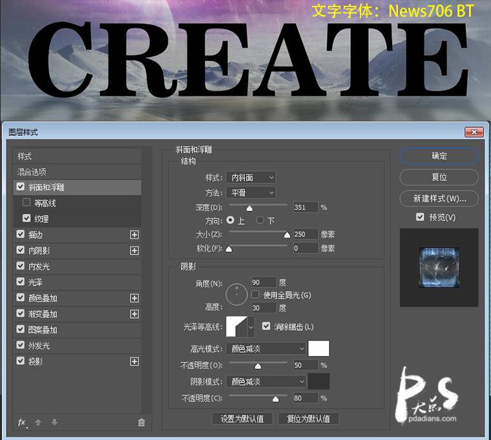Add another 内阴影 effect with its plus icon
Viewport: 491px width, 440px height.
pyautogui.click(x=134, y=251)
